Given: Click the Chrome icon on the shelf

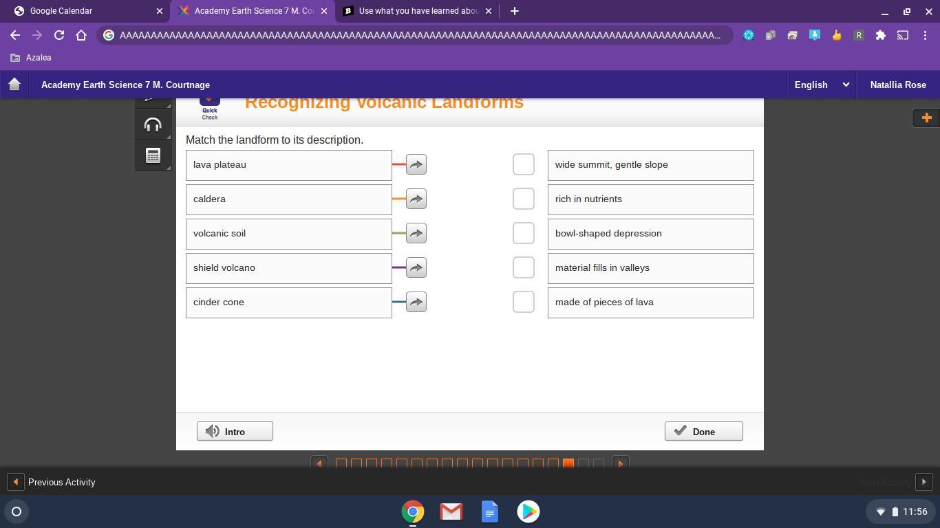Looking at the screenshot, I should tap(413, 511).
